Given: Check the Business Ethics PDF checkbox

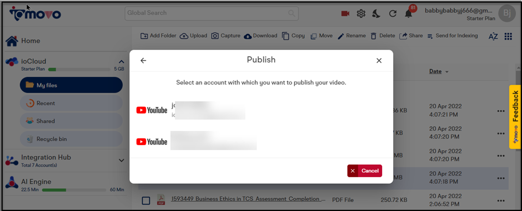Looking at the screenshot, I should point(146,200).
